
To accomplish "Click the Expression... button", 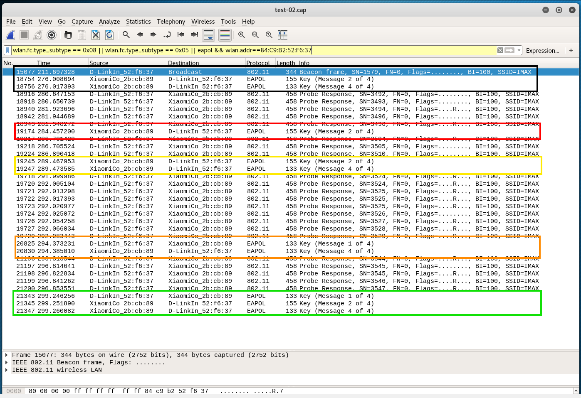I will (542, 51).
